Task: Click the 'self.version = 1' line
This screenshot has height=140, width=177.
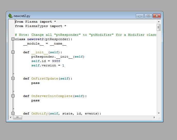Action: (48, 65)
